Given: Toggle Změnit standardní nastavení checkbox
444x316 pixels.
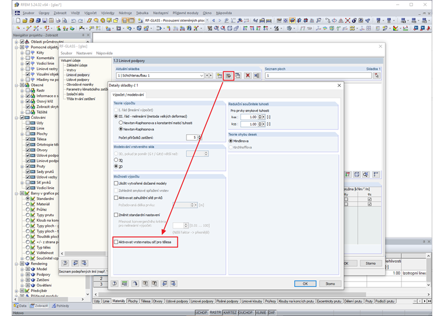Looking at the screenshot, I should [x=116, y=215].
